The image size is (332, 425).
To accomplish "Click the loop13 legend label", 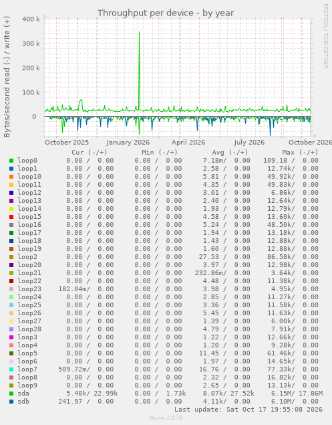I will pyautogui.click(x=29, y=201).
